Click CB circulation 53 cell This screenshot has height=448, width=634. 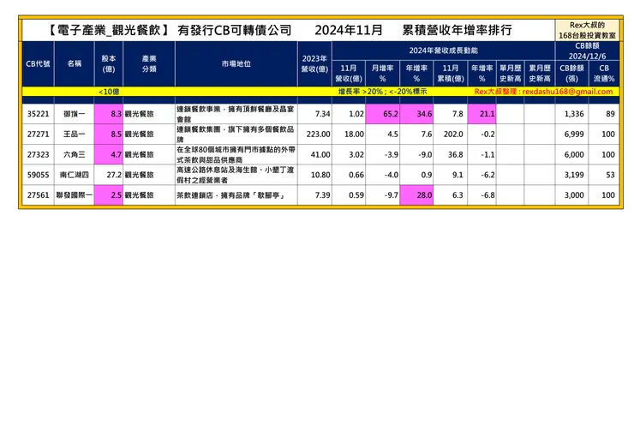tap(604, 175)
